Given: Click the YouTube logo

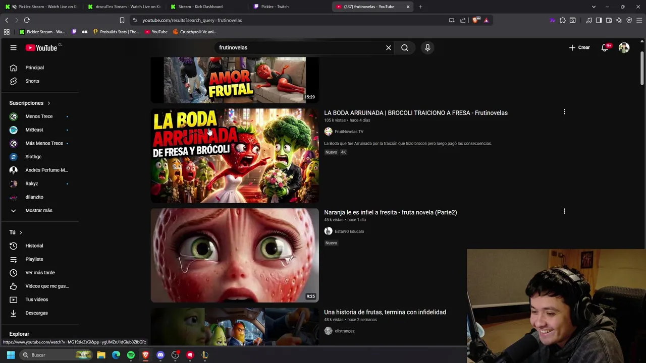Looking at the screenshot, I should pyautogui.click(x=41, y=47).
